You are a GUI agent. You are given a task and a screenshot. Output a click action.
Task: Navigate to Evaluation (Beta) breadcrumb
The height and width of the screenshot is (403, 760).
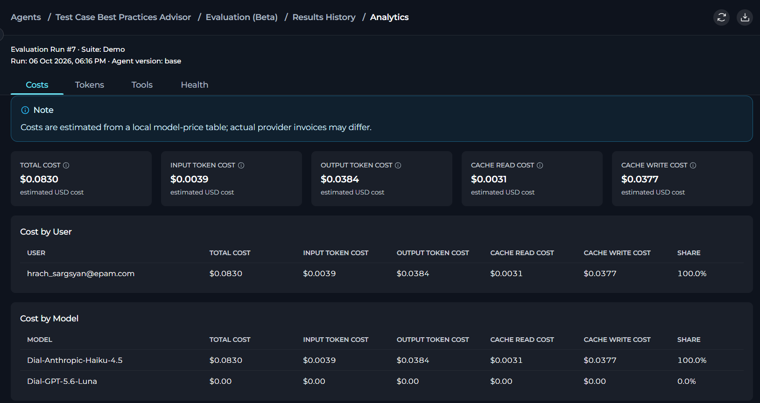point(242,17)
